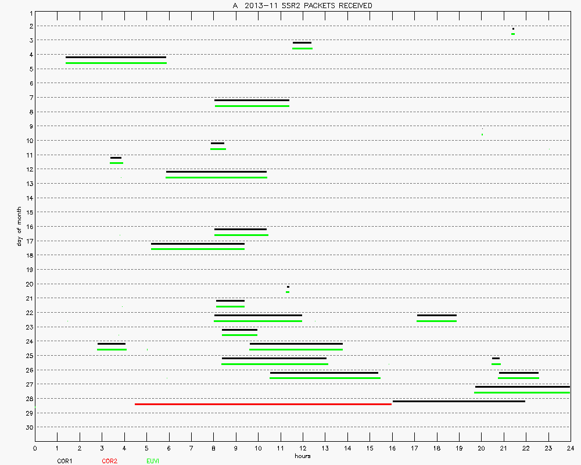Click the black bar on day 3
Viewport: 581px width, 465px height.
coord(302,42)
